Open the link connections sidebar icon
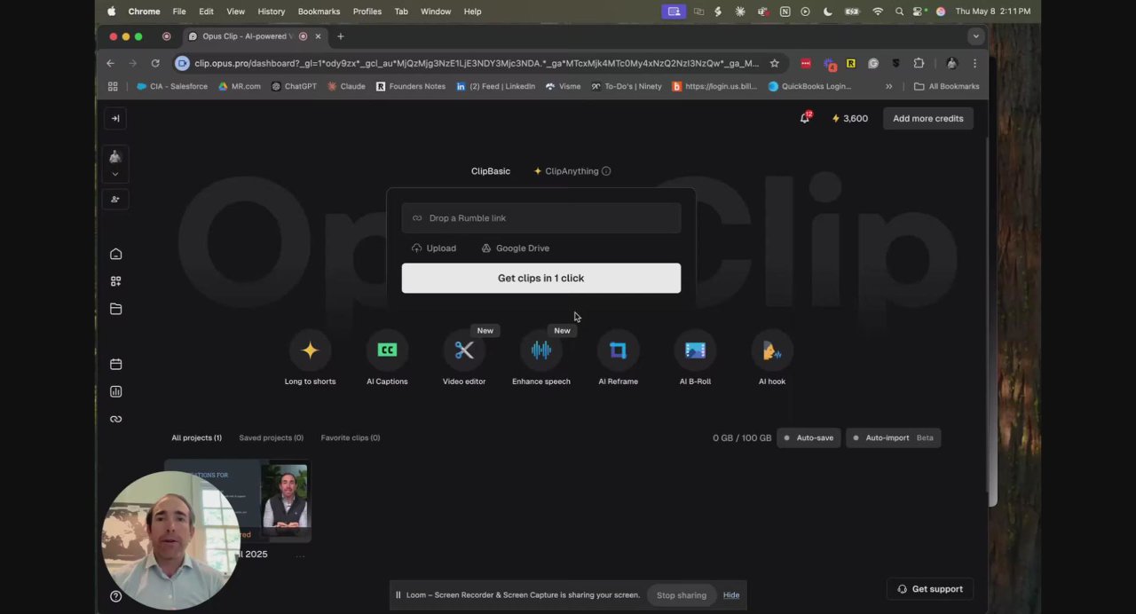Screen dimensions: 1136x614 tap(115, 419)
